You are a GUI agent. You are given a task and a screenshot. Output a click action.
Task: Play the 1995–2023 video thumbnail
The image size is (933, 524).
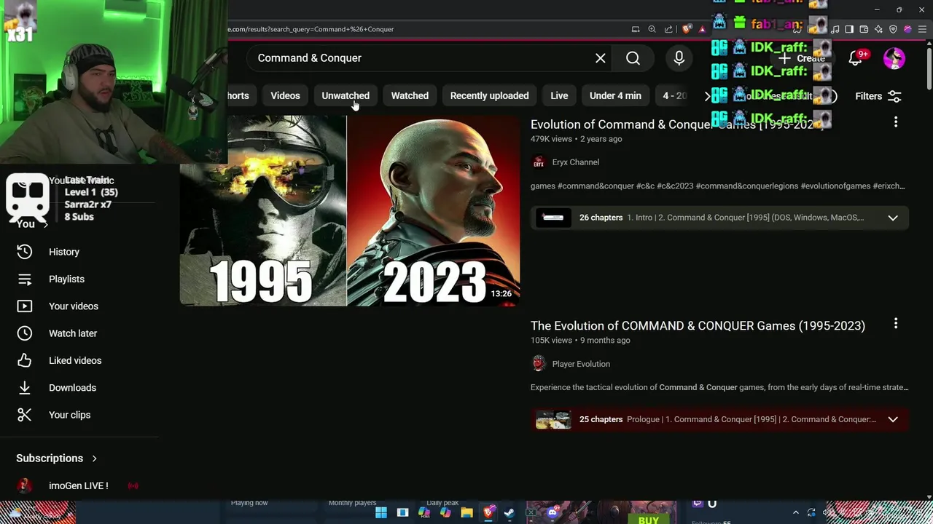coord(350,211)
